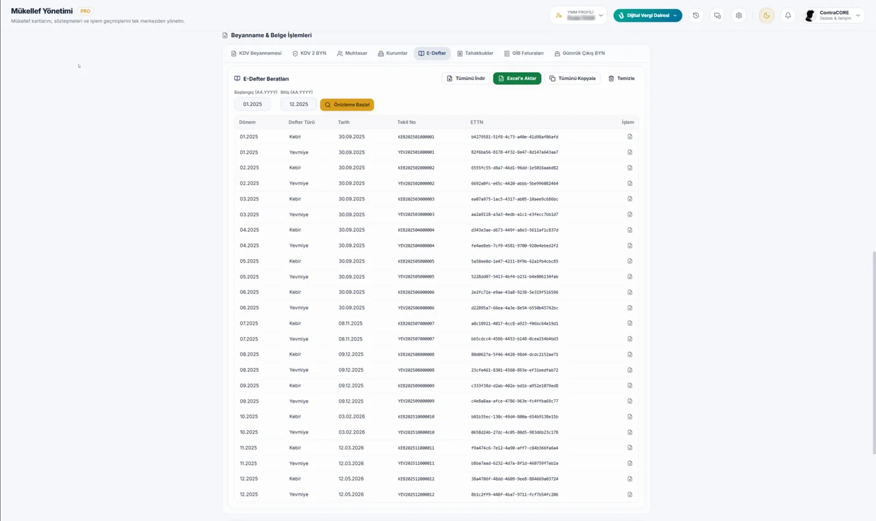Open the history clock icon in header
This screenshot has width=876, height=521.
[x=696, y=15]
